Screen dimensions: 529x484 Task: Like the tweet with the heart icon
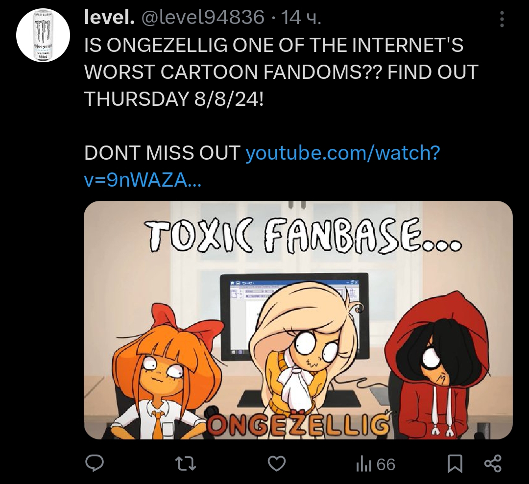point(277,463)
